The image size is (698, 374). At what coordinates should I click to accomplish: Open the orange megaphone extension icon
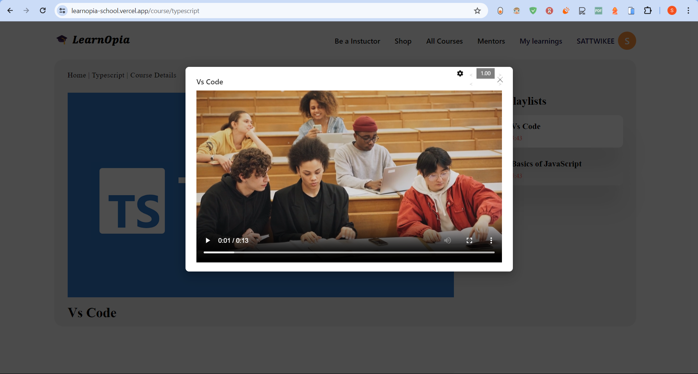566,11
